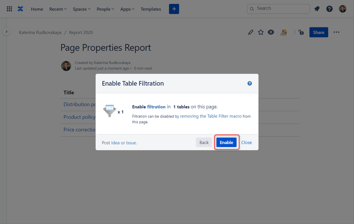Go to Home in navigation bar

pyautogui.click(x=37, y=9)
